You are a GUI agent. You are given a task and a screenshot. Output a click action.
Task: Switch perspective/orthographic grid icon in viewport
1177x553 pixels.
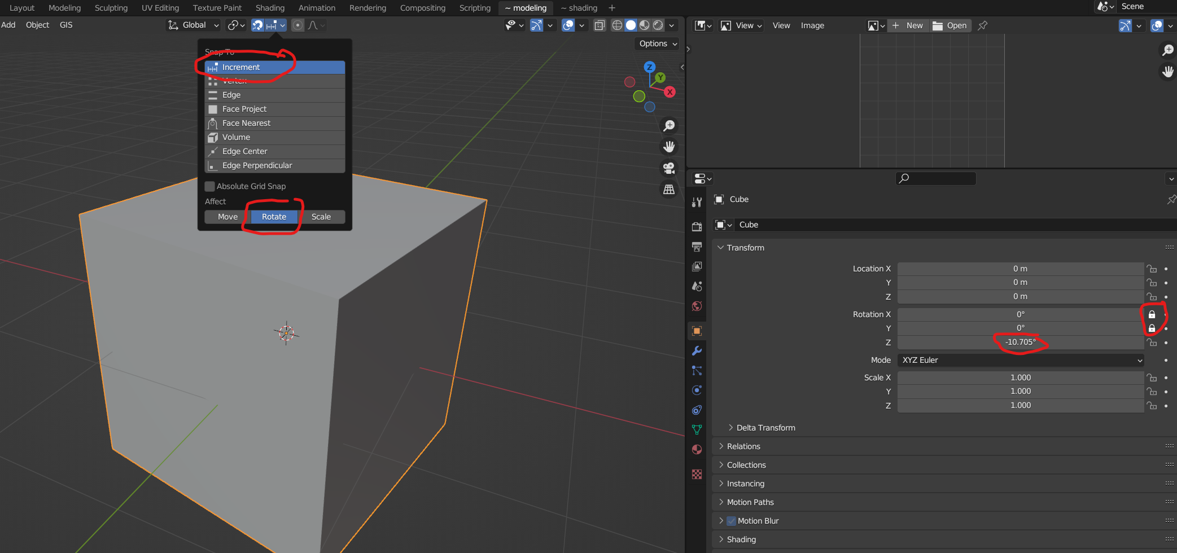(669, 189)
